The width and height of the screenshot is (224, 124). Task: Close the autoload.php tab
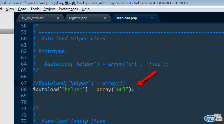point(152,18)
